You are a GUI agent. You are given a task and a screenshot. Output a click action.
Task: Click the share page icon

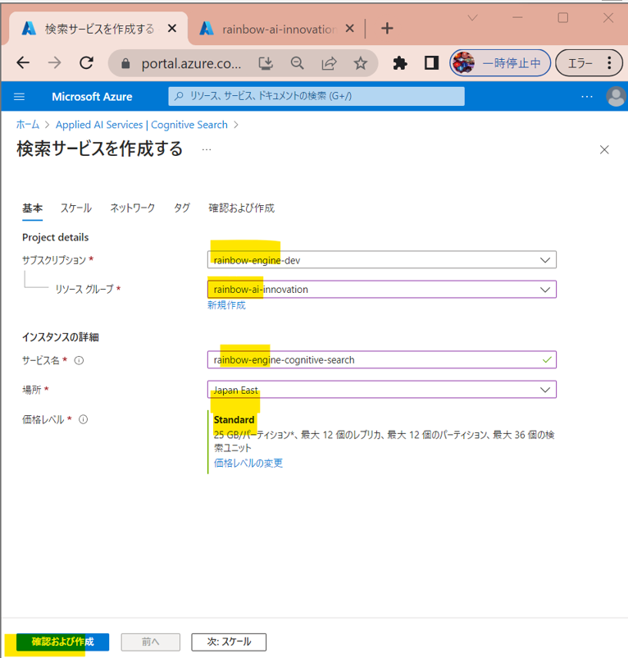(x=329, y=63)
